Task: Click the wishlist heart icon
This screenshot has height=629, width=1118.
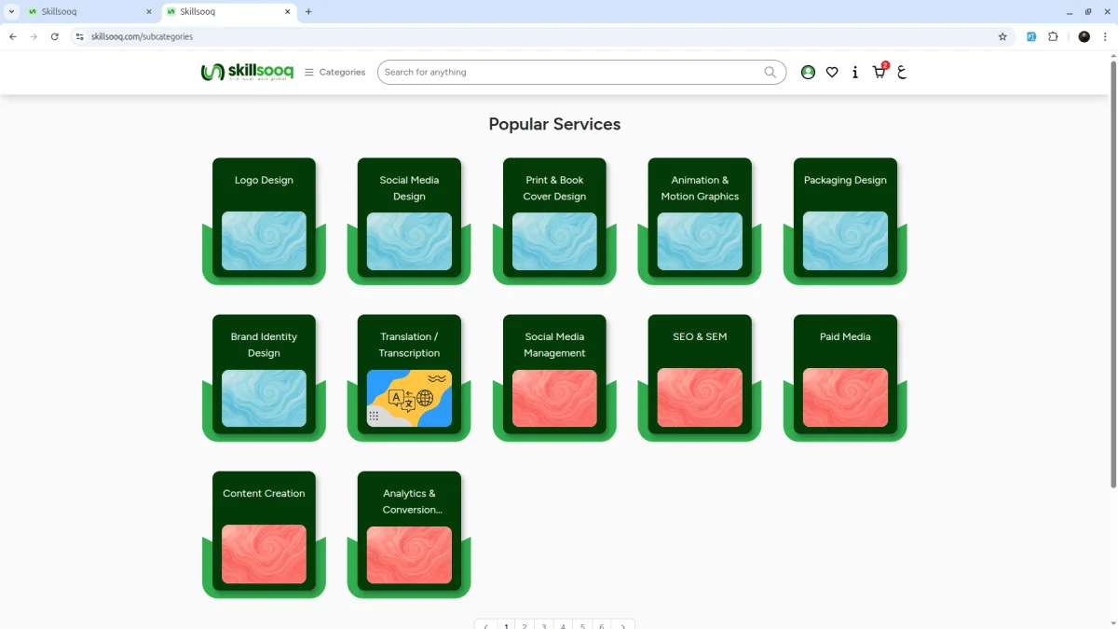Action: click(832, 72)
